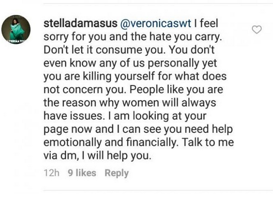Viewport: 273px width, 203px height.
Task: View the 9 likes list
Action: [82, 173]
